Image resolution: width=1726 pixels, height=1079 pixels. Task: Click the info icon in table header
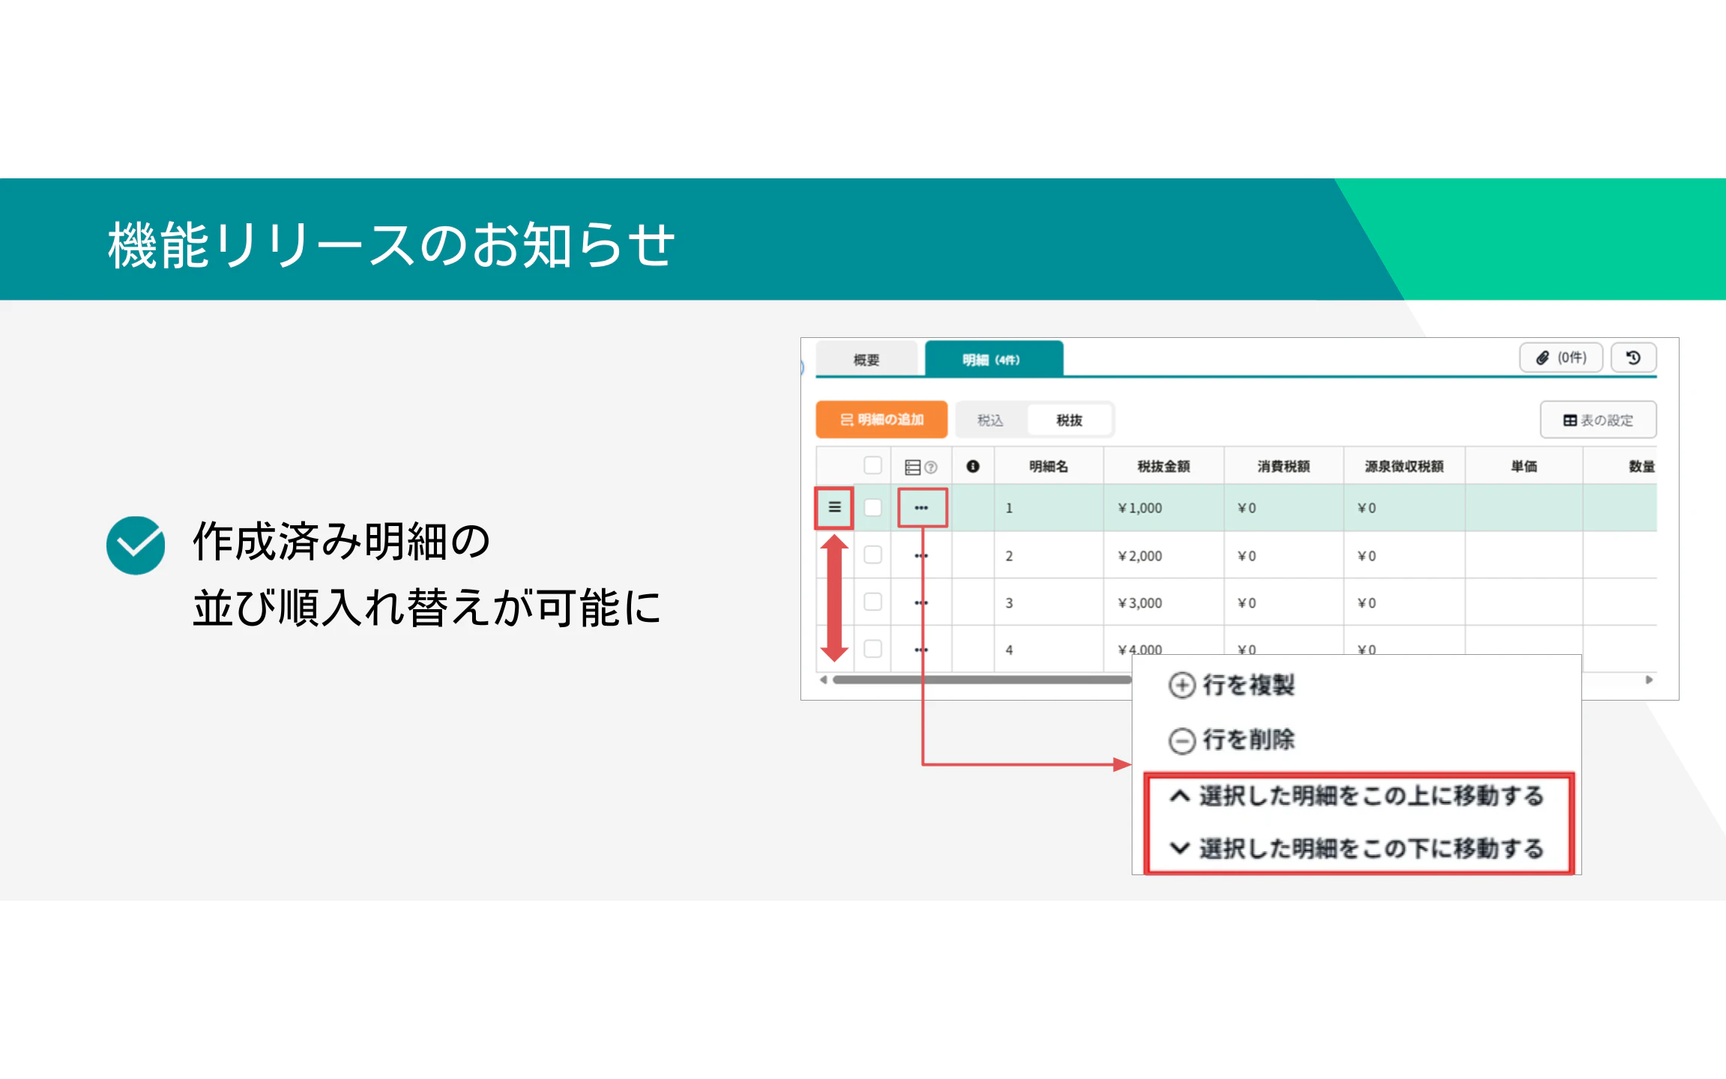coord(972,466)
